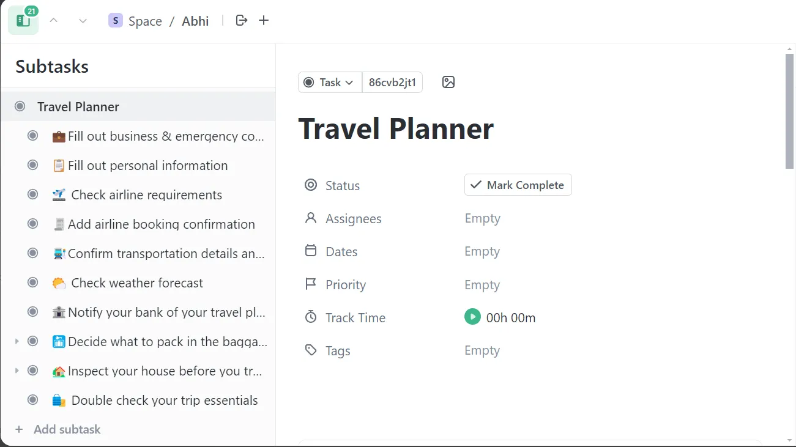Open Add airline booking confirmation subtask
796x447 pixels.
162,224
